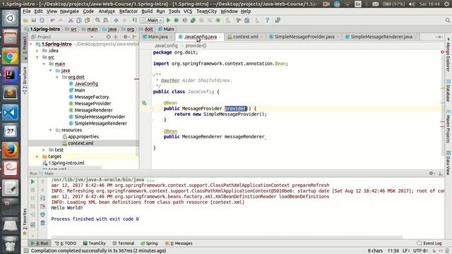Click the Bean gutter icon beside provider method

[x=144, y=103]
